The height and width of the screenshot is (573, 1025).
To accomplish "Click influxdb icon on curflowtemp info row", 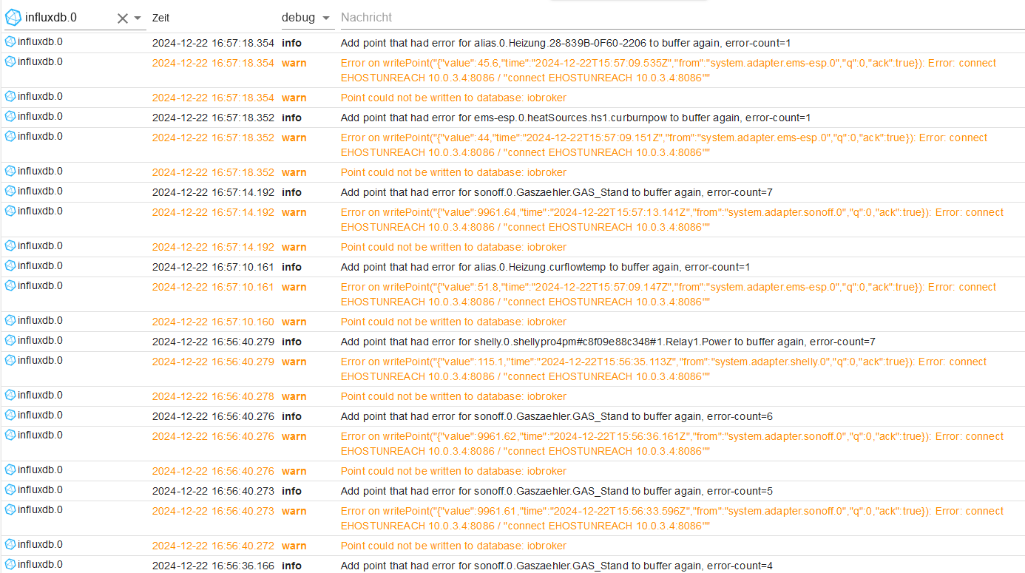I will click(10, 265).
